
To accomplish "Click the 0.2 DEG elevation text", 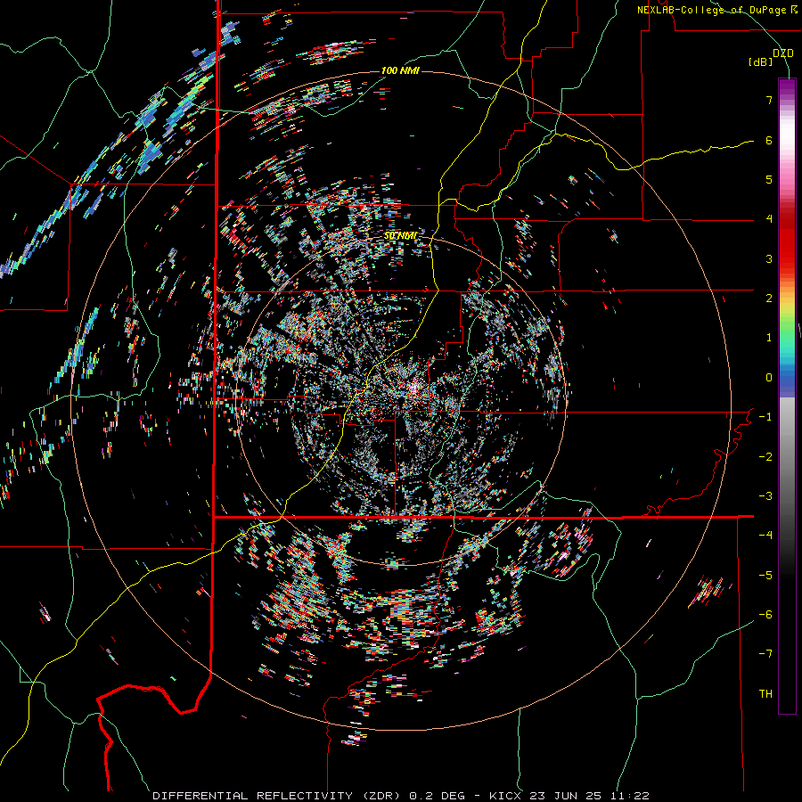I will tap(438, 796).
